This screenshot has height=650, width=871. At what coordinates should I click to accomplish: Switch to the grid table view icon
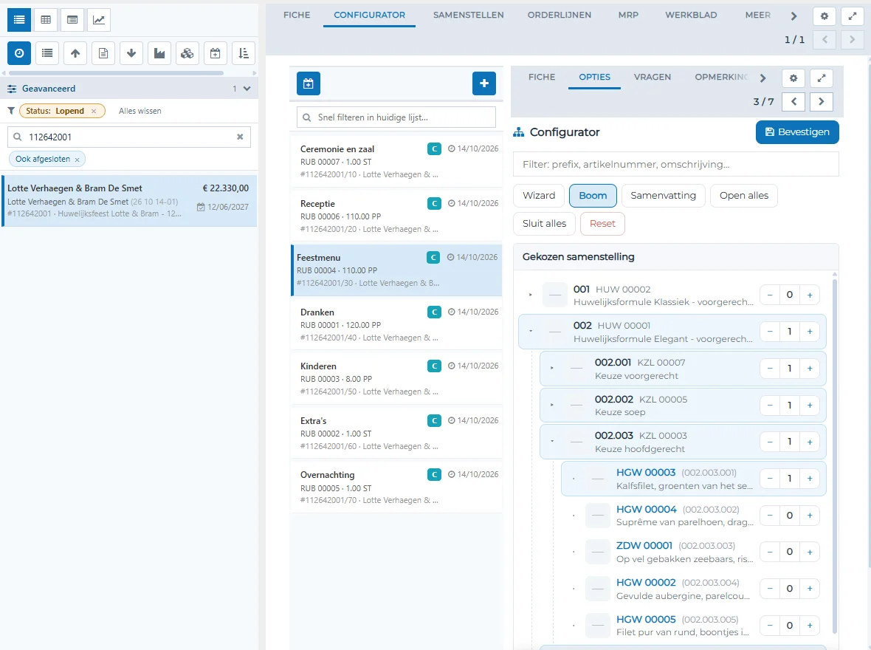tap(46, 19)
